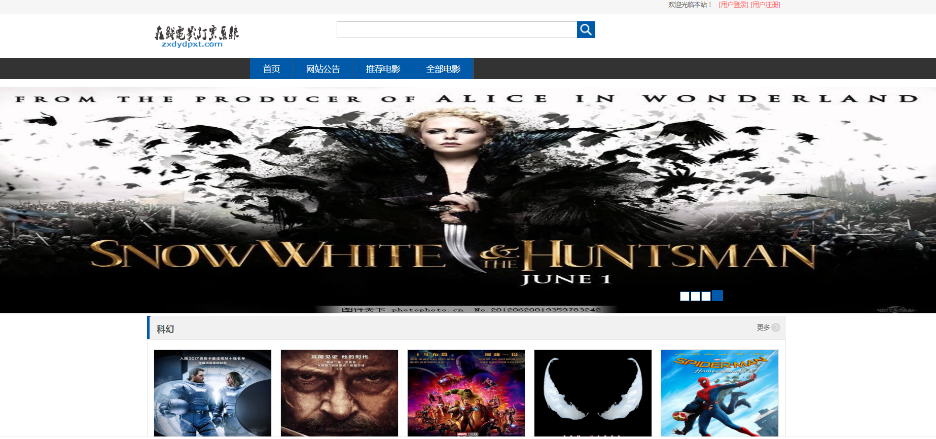Open the 推荐电影 navigation tab
Screen dimensions: 936x439
click(x=383, y=68)
